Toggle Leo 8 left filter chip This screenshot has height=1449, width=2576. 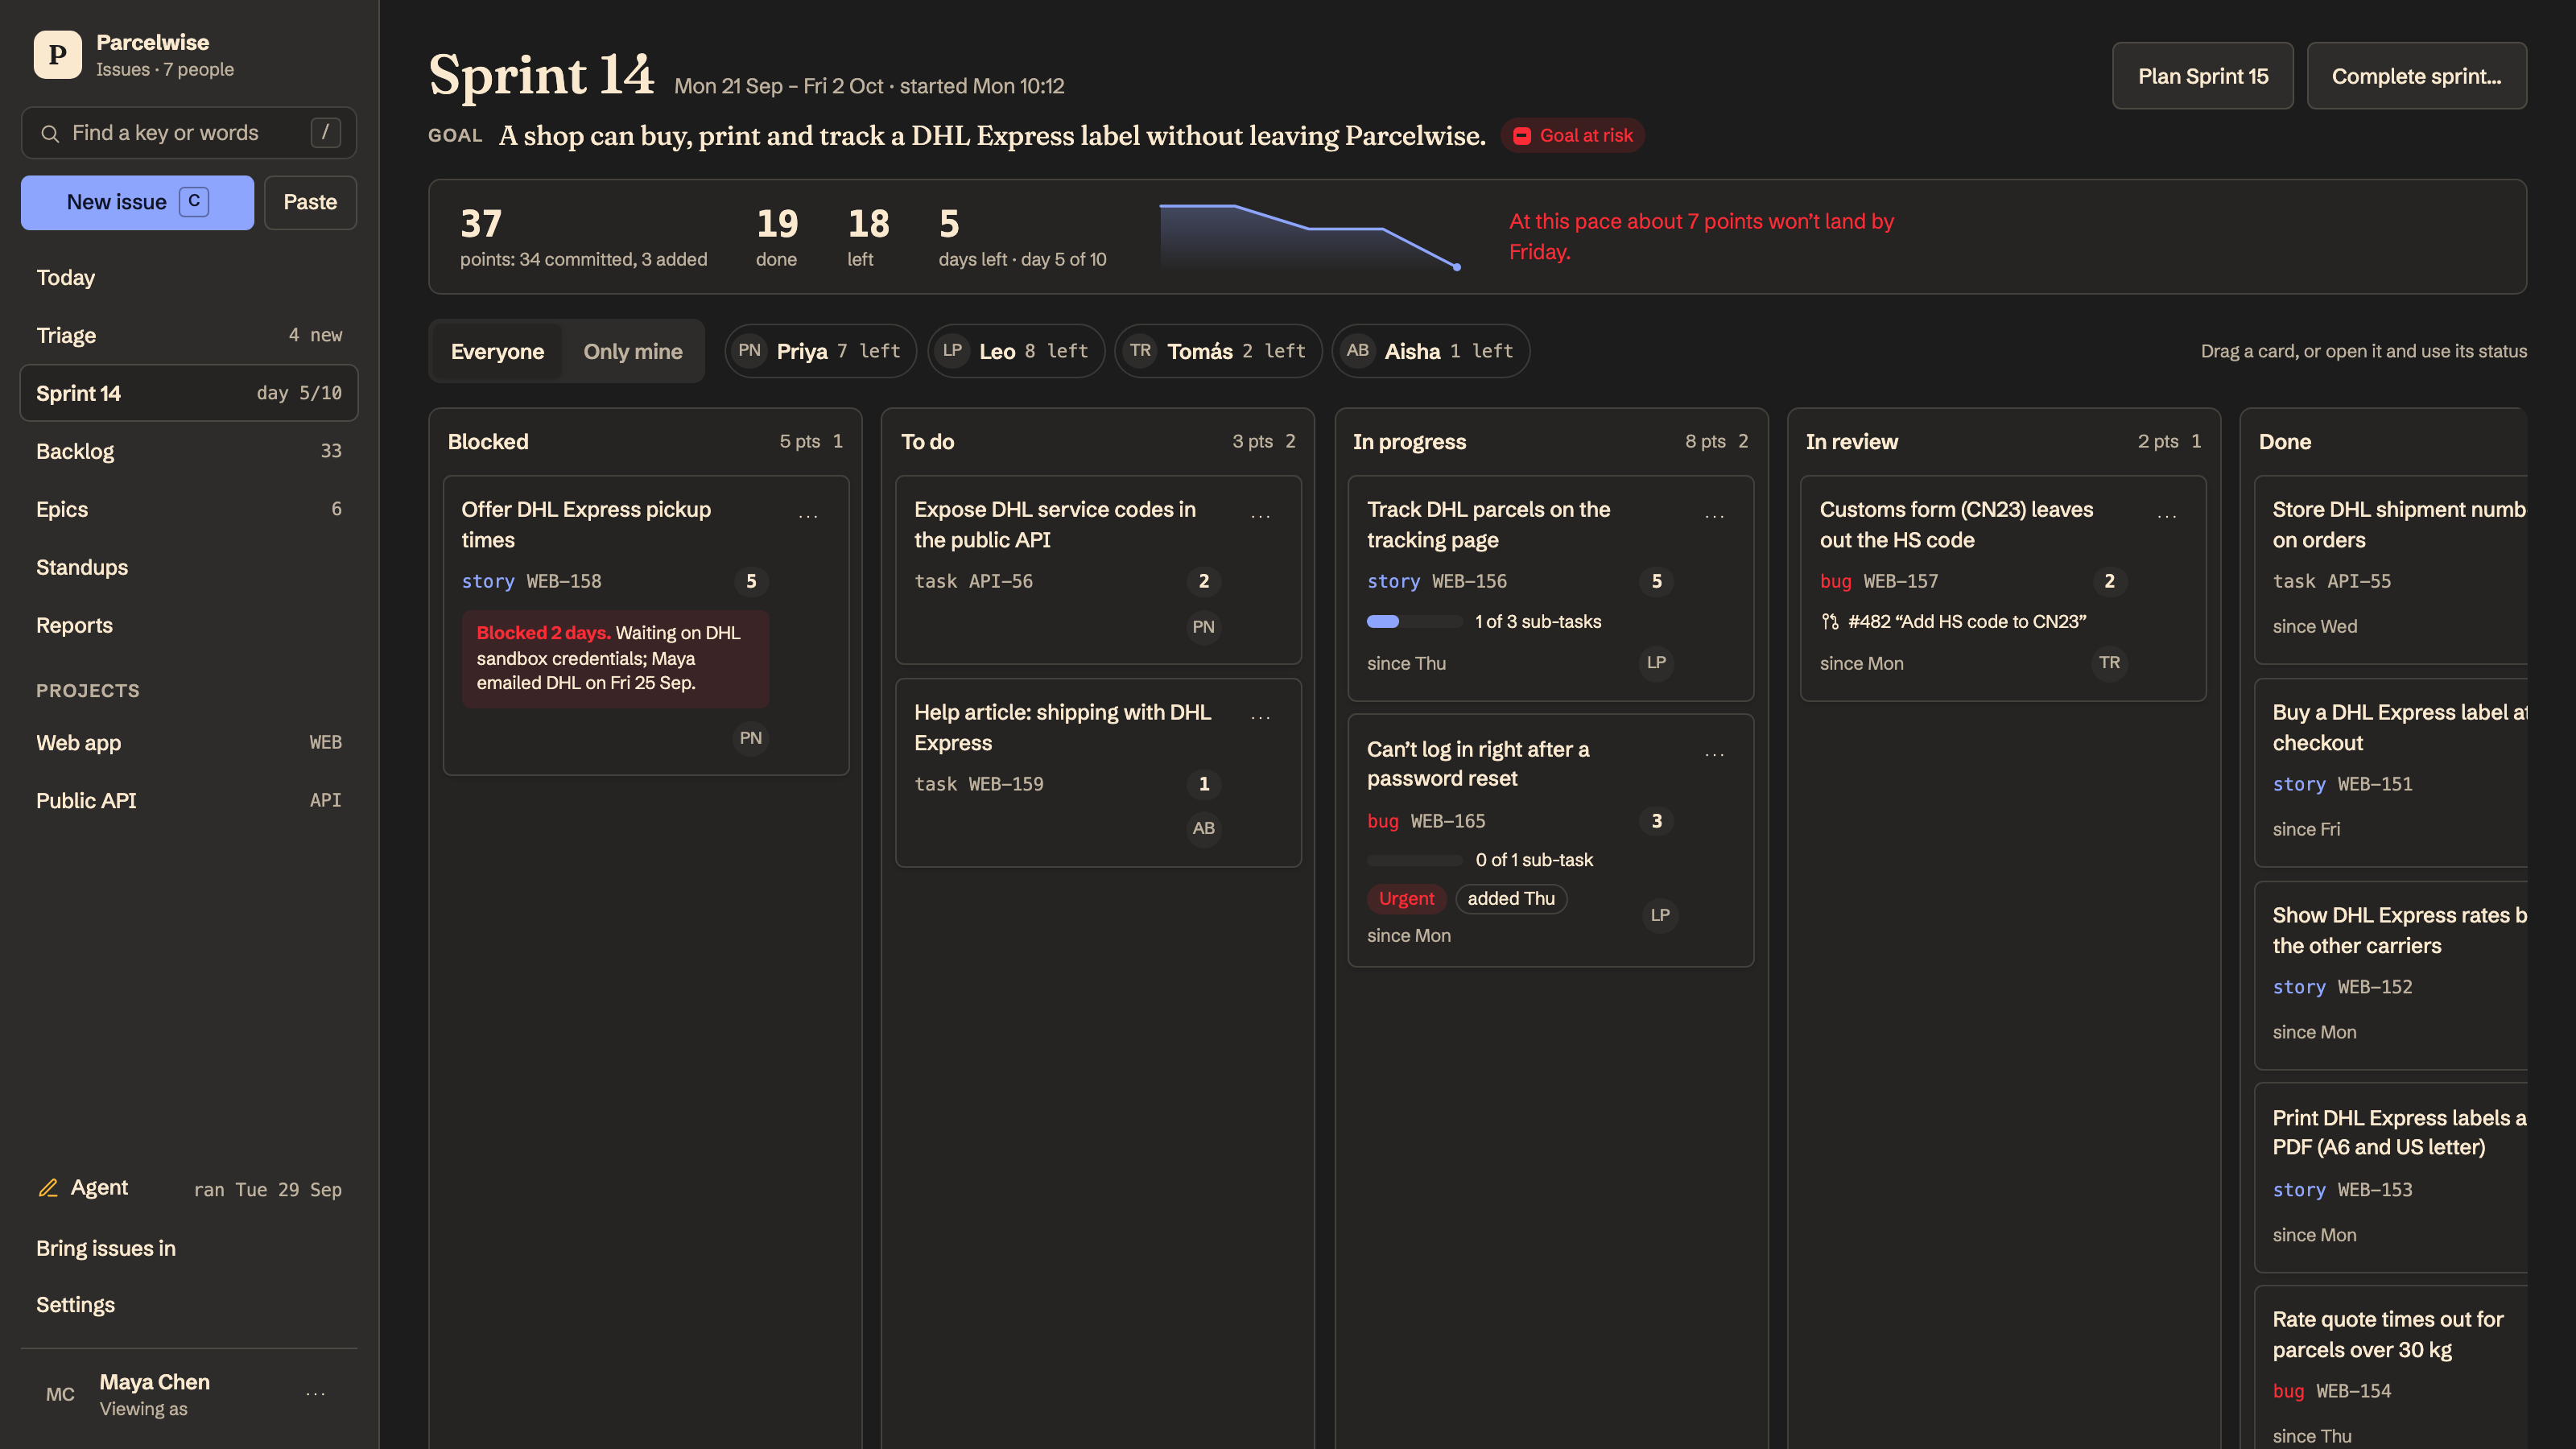[x=1016, y=351]
